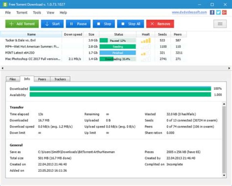Sort by Seeds column header
Screen dimensions: 232x186
(x=162, y=34)
